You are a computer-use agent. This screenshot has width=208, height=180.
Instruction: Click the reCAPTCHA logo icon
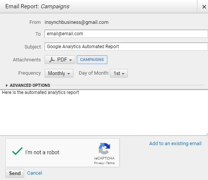click(x=104, y=149)
